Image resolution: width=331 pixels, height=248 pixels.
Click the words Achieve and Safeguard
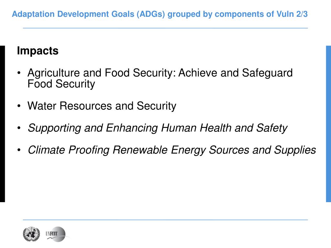236,73
